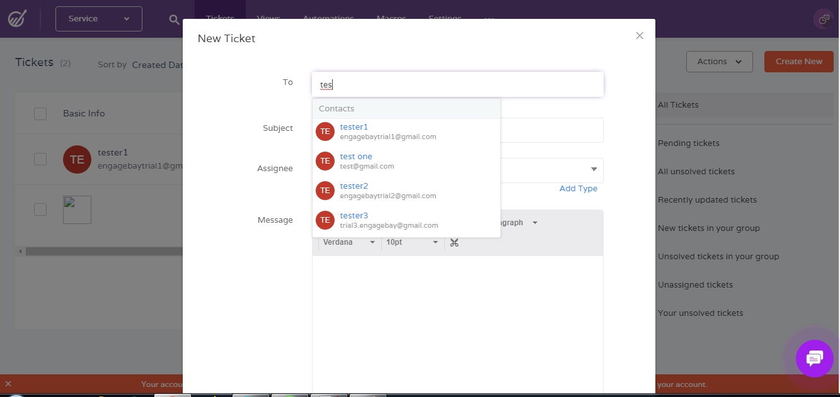The height and width of the screenshot is (397, 840).
Task: Dismiss the red account notification banner
Action: [x=8, y=384]
